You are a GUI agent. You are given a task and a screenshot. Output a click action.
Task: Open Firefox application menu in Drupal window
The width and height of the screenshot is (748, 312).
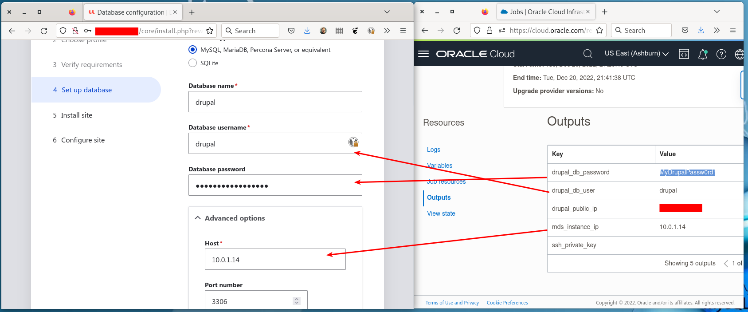tap(403, 31)
